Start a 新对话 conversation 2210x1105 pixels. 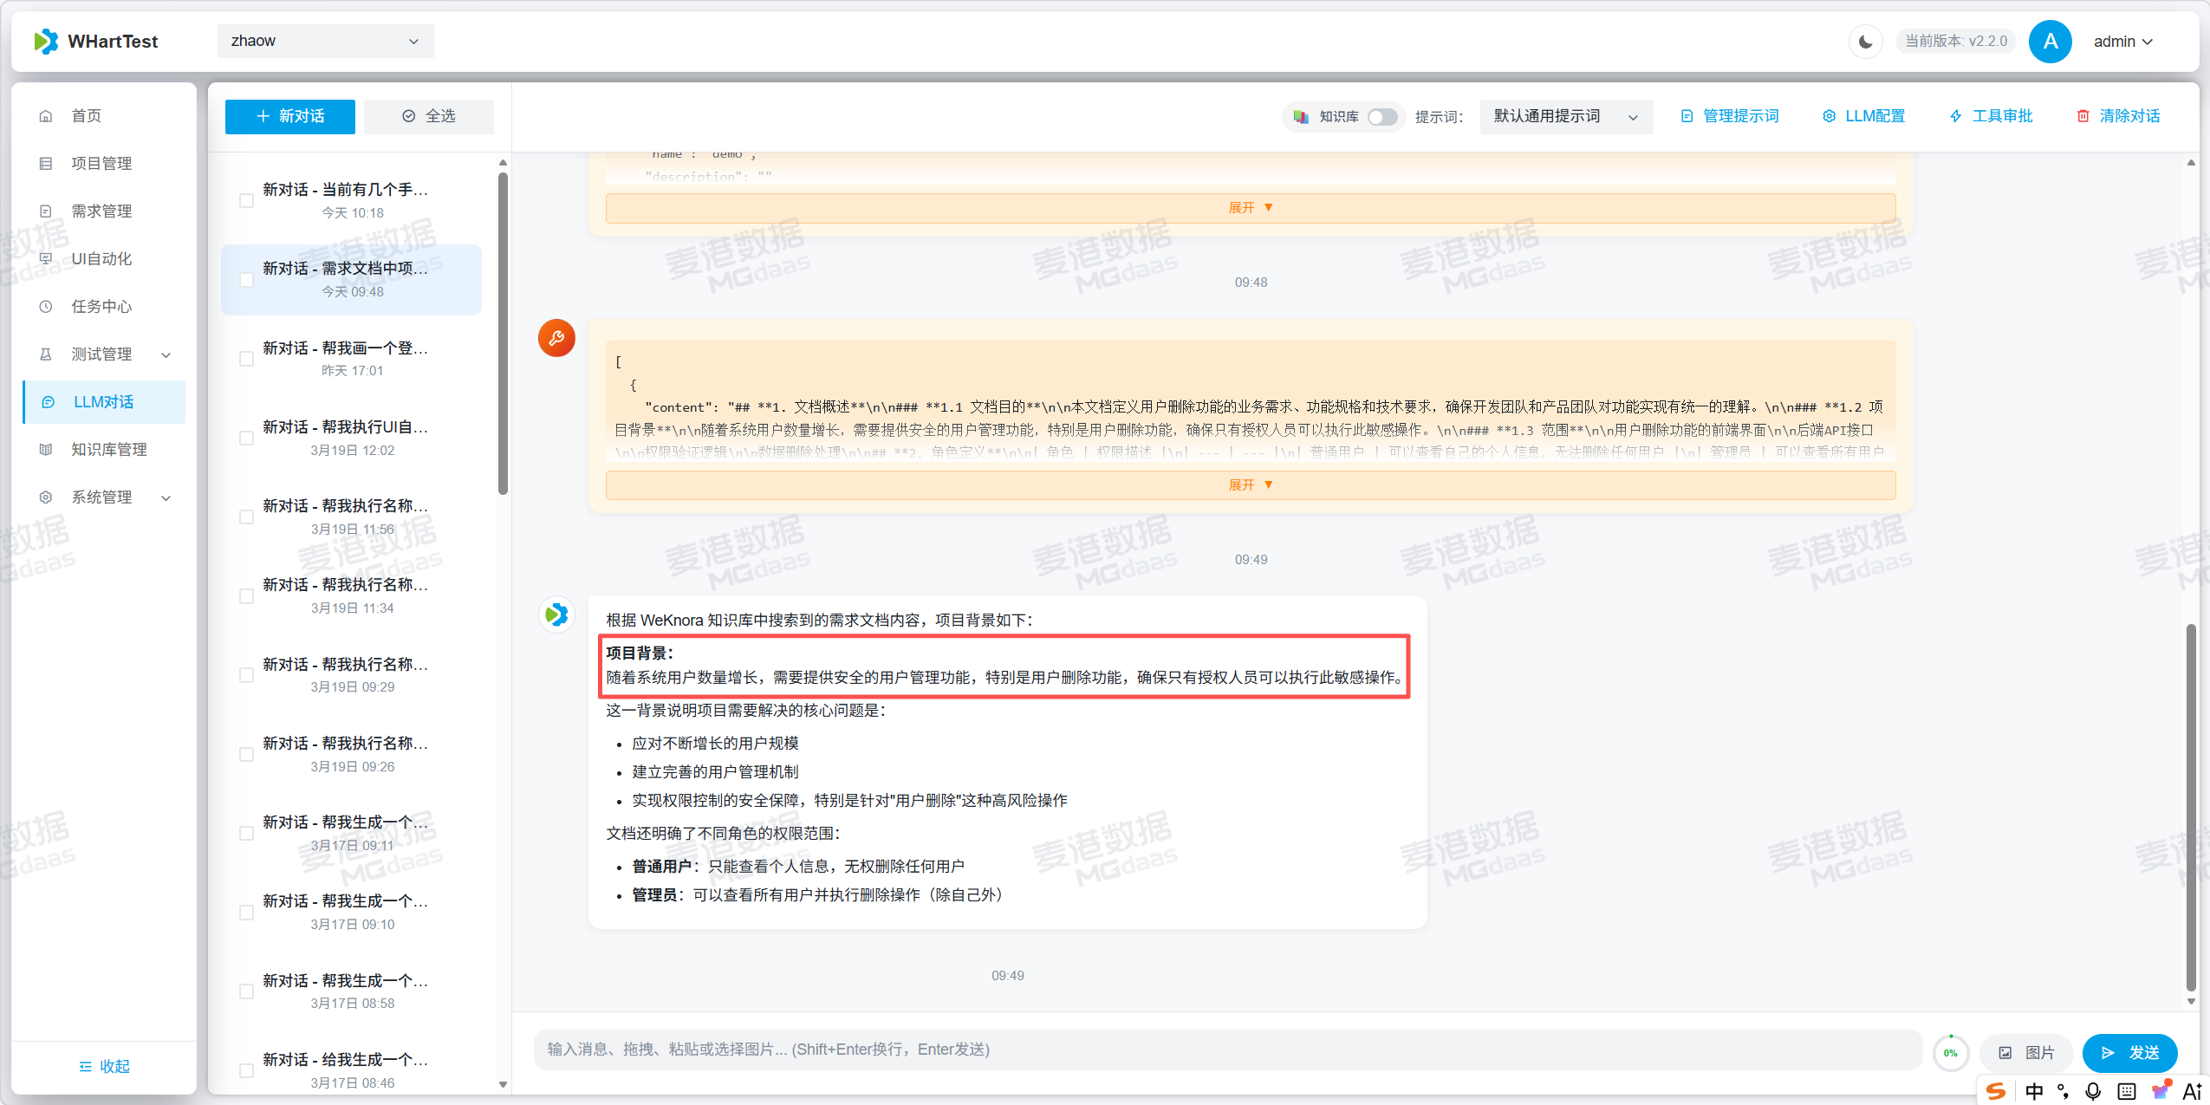pyautogui.click(x=289, y=116)
